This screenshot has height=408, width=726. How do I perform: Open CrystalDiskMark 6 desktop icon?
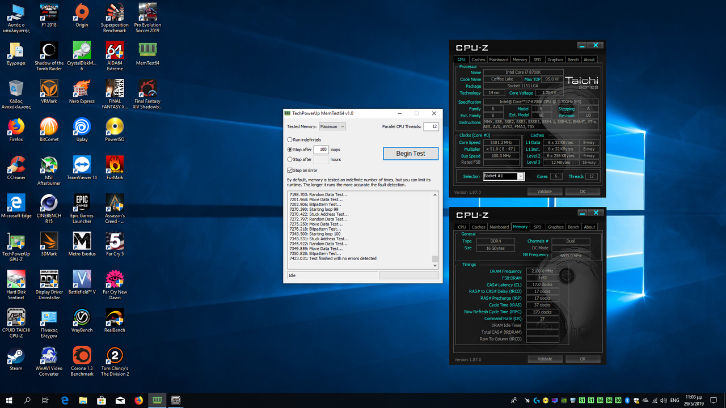(x=82, y=56)
